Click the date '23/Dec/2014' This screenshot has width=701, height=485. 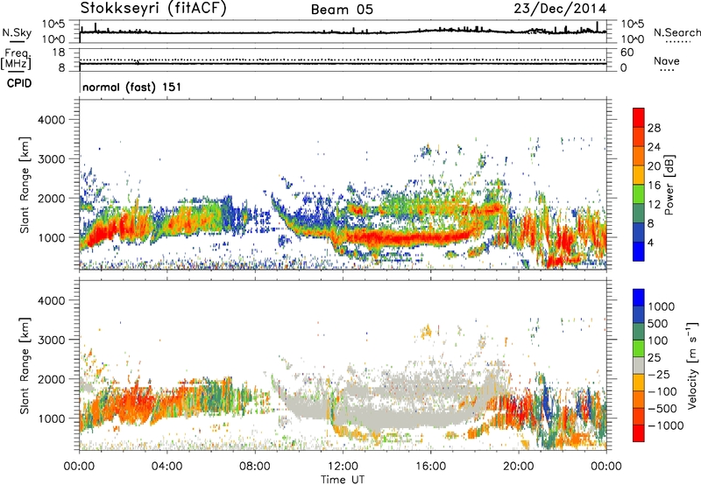[560, 9]
